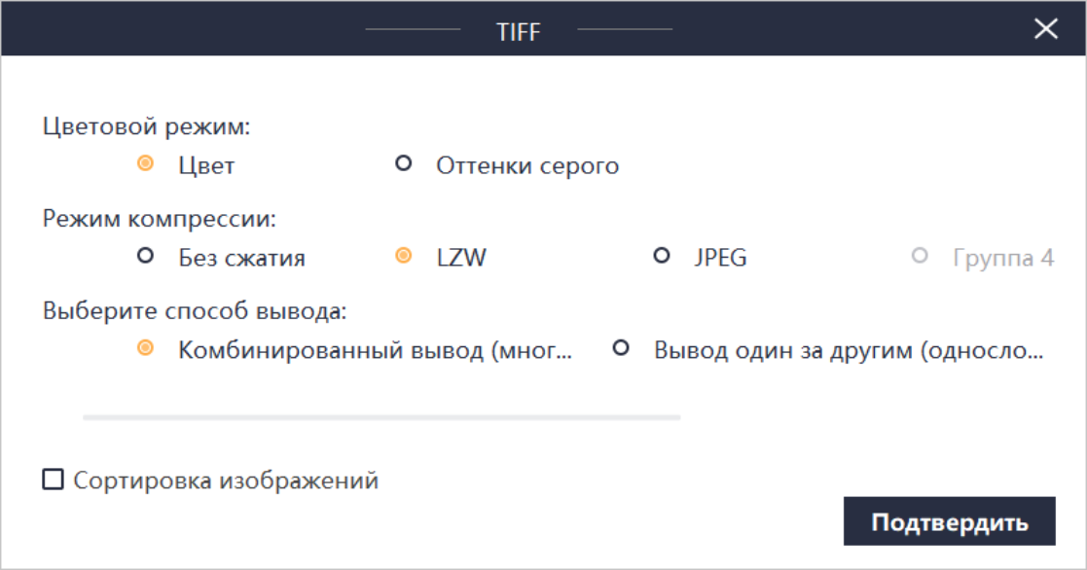Viewport: 1087px width, 570px height.
Task: Pick the LZW compression radio button
Action: [x=403, y=256]
